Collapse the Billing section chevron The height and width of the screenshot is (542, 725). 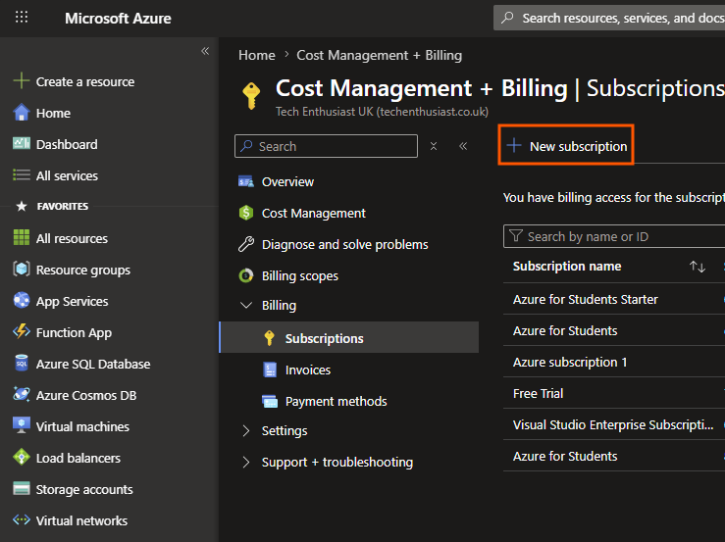point(246,305)
